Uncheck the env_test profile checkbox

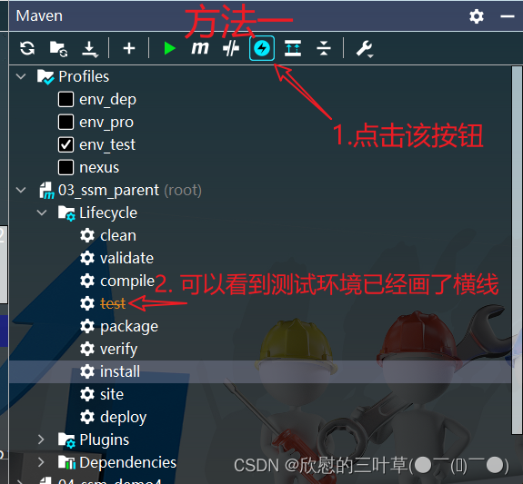[x=65, y=144]
